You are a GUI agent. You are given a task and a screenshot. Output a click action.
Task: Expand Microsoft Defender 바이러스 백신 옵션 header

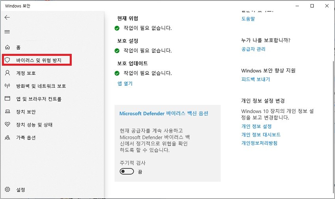[164, 114]
